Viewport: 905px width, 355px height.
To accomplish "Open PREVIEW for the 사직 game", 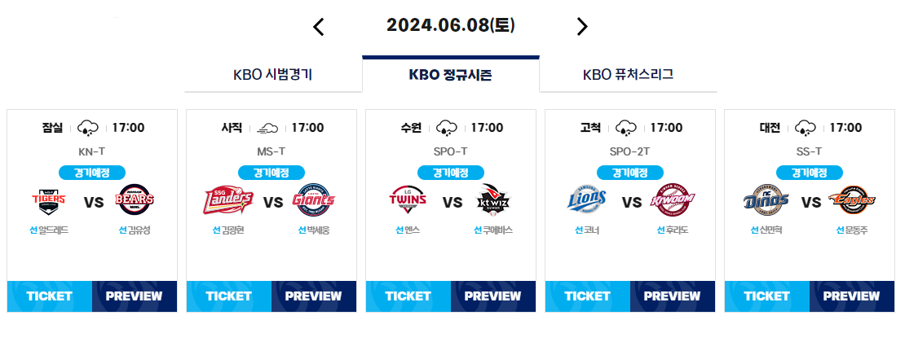I will 314,296.
